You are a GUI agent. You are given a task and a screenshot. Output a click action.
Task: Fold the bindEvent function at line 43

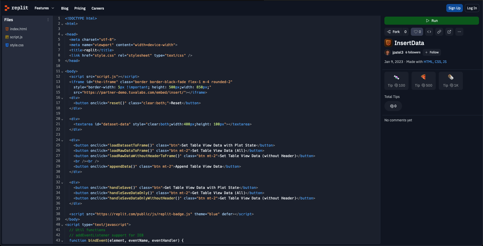[62, 241]
